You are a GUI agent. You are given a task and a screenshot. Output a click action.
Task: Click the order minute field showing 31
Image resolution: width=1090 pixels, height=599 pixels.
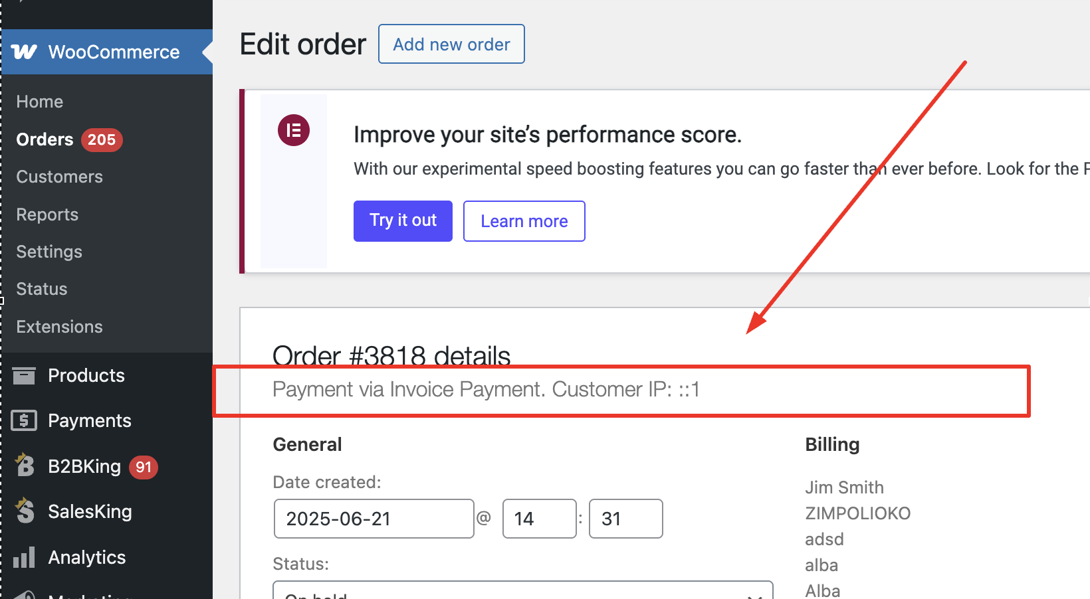(x=625, y=519)
